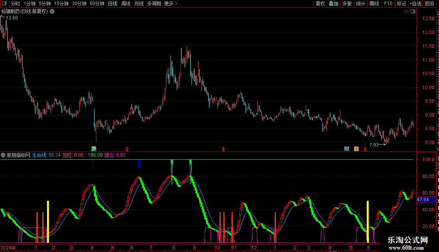The width and height of the screenshot is (439, 252).
Task: Open the 多周期 multi-period view
Action: 154,3
